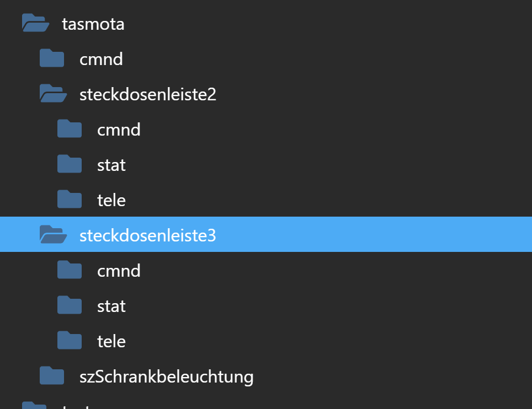Select the highlighted steckdosenleiste3 label
Screen dimensions: 532x409
click(147, 235)
